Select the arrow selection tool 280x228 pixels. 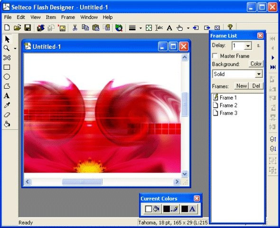[x=7, y=39]
